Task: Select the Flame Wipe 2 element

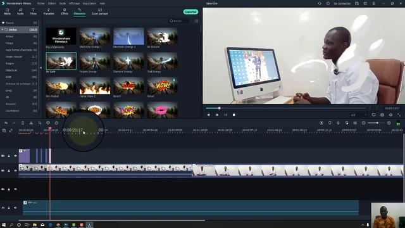Action: pos(95,86)
